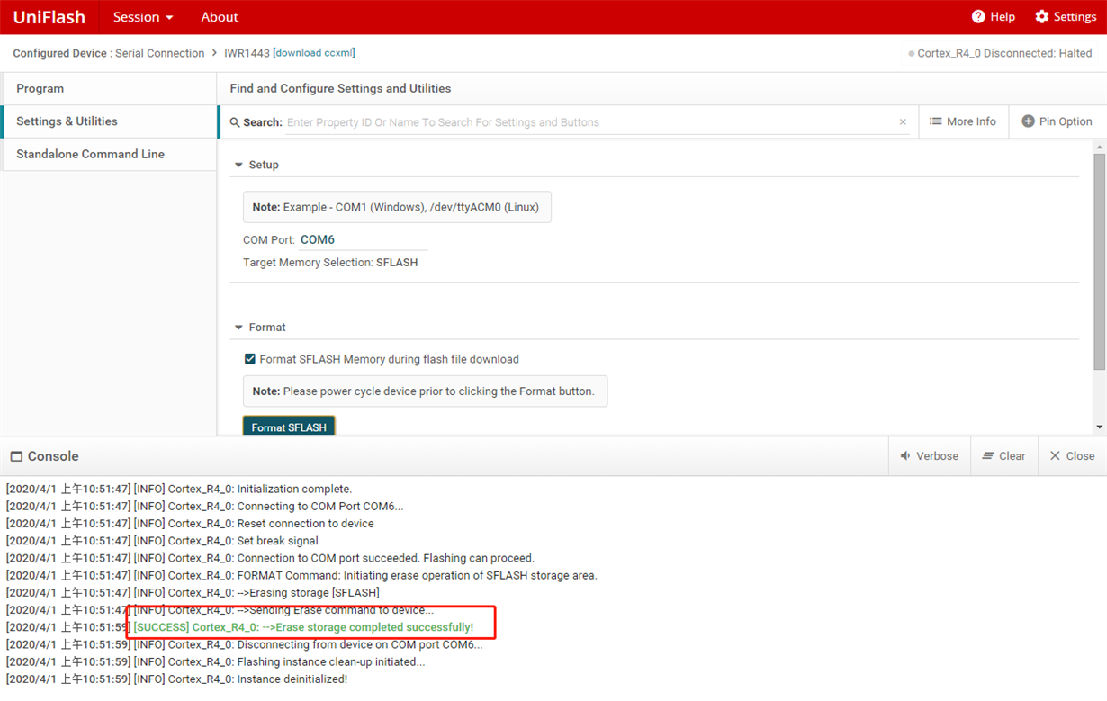Click the UniFlash logo
Screen dimensions: 1107x701
[49, 17]
